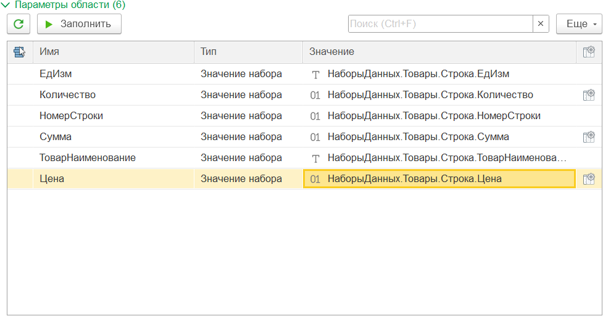Click the Значение column header
Screen dimensions: 603x316
439,51
